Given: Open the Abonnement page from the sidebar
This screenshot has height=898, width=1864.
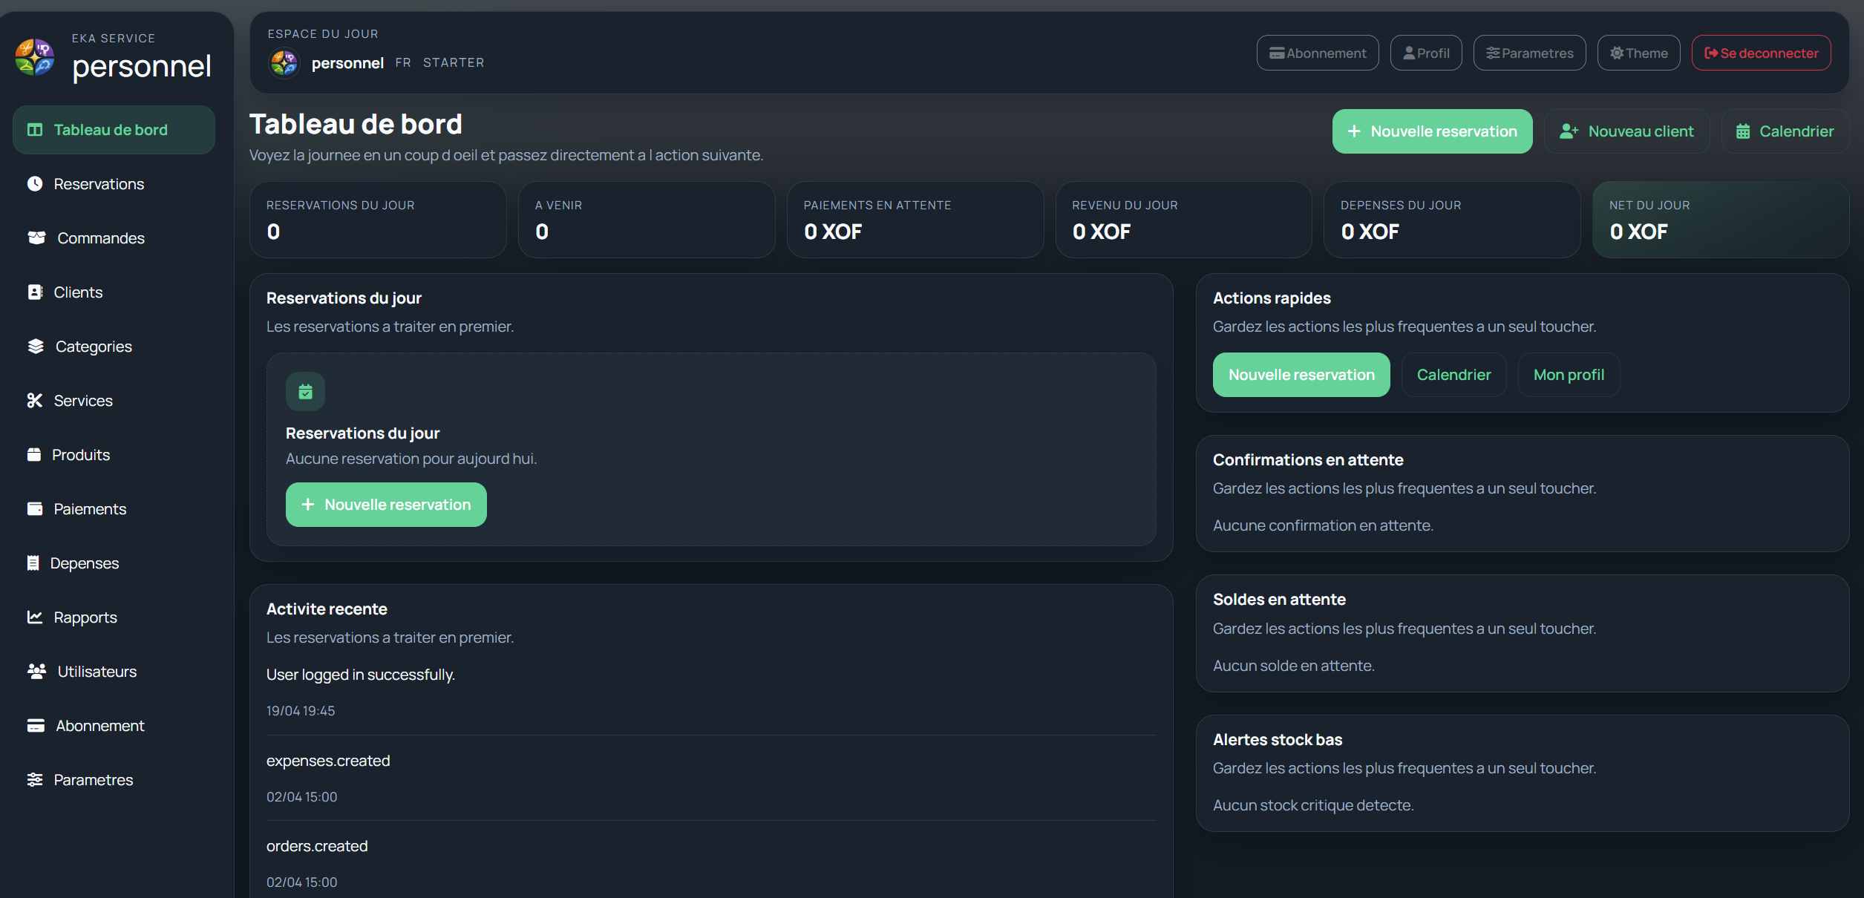Looking at the screenshot, I should coord(99,726).
